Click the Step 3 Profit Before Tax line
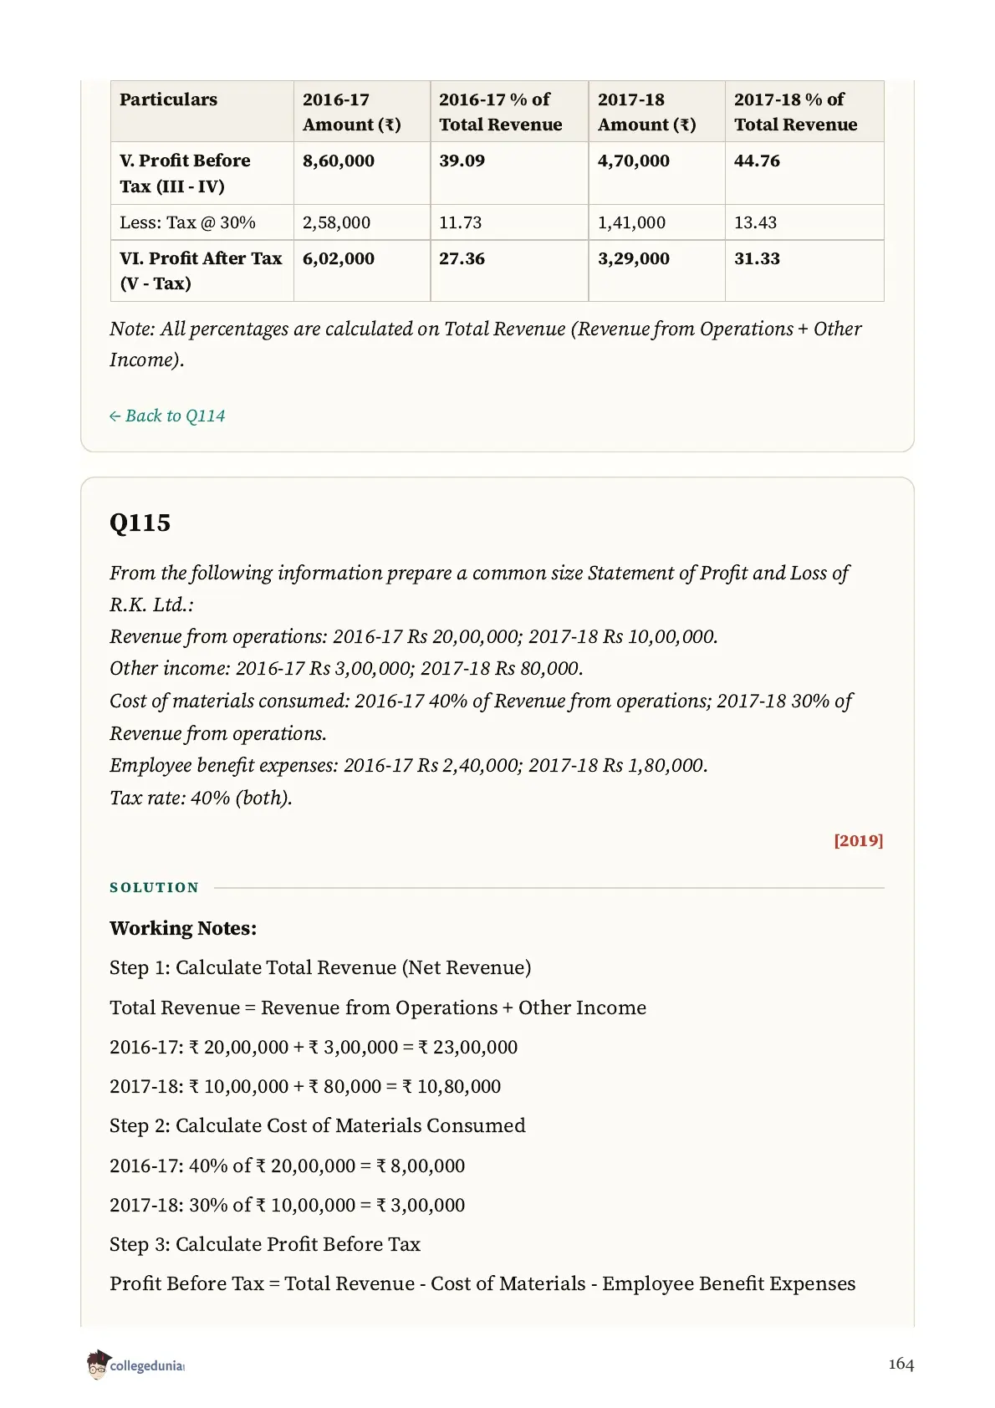The height and width of the screenshot is (1408, 995). [x=265, y=1244]
